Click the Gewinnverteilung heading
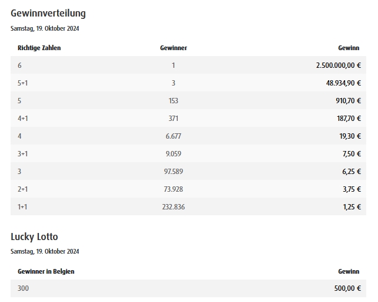 [x=48, y=14]
